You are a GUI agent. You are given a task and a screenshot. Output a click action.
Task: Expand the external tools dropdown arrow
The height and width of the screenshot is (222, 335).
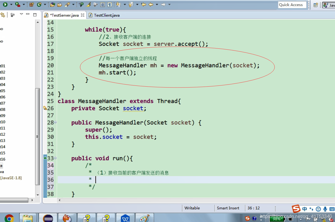tap(24, 4)
